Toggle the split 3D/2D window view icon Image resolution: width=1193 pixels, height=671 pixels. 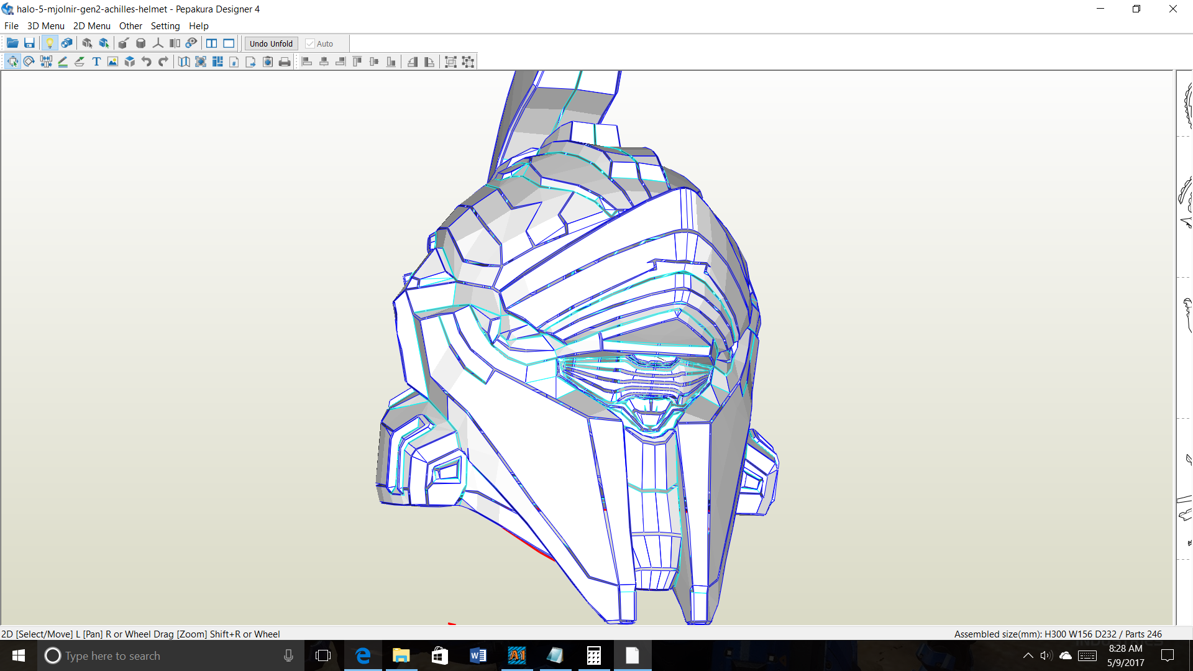point(211,43)
